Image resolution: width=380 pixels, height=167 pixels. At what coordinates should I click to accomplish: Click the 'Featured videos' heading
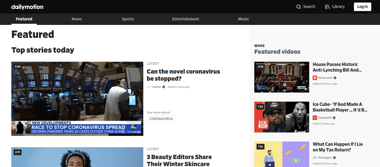[x=277, y=52]
